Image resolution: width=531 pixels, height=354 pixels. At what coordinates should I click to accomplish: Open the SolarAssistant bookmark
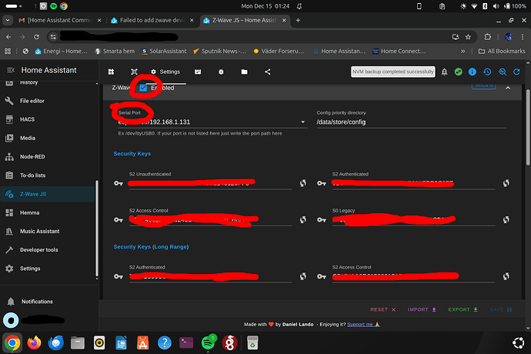tap(164, 51)
